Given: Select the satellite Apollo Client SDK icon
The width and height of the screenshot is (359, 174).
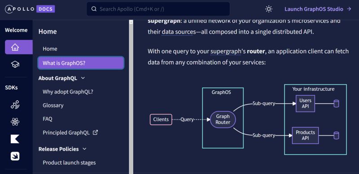Looking at the screenshot, I should coord(15,105).
